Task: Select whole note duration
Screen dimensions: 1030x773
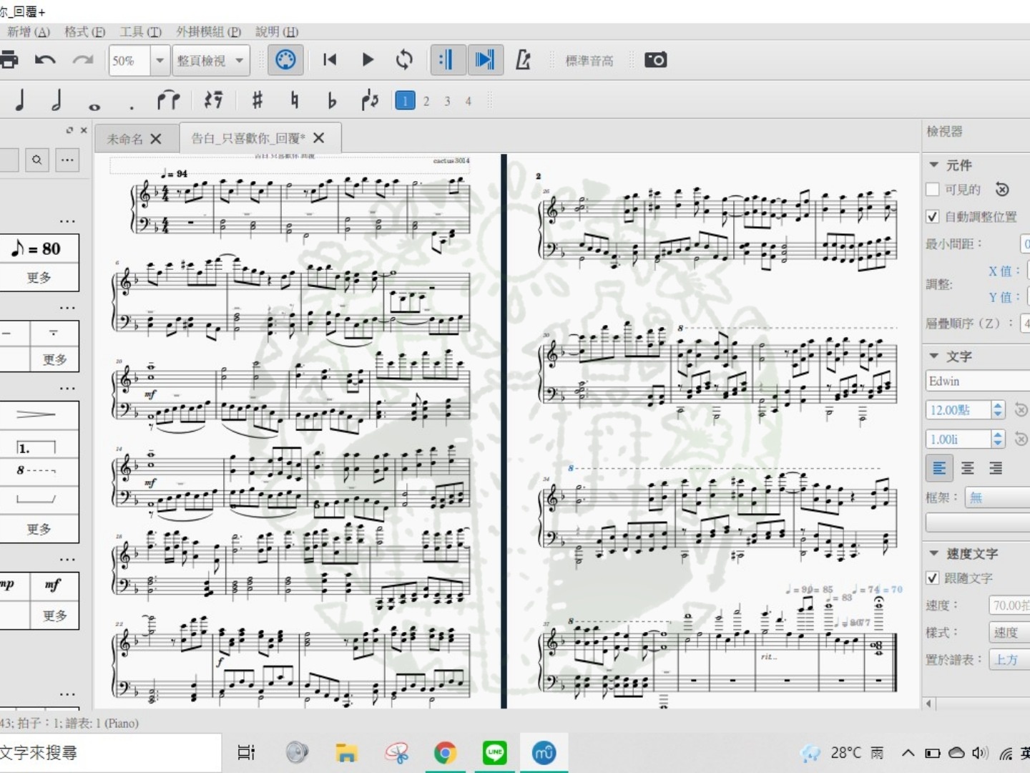Action: 94,107
